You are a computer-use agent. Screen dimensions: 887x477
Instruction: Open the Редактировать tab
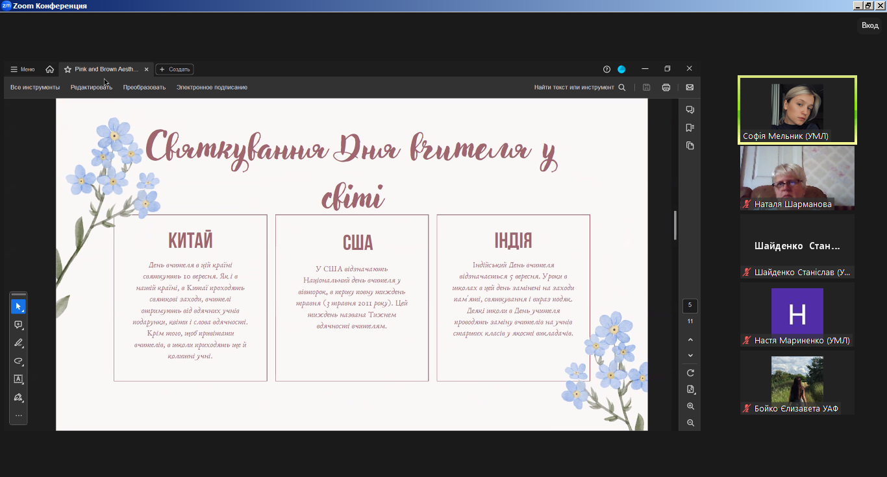pyautogui.click(x=92, y=87)
